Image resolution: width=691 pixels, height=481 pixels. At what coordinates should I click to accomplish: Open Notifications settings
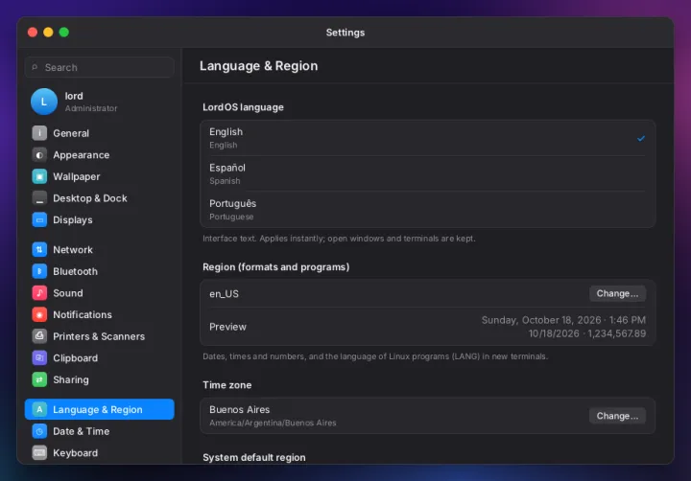pos(100,314)
